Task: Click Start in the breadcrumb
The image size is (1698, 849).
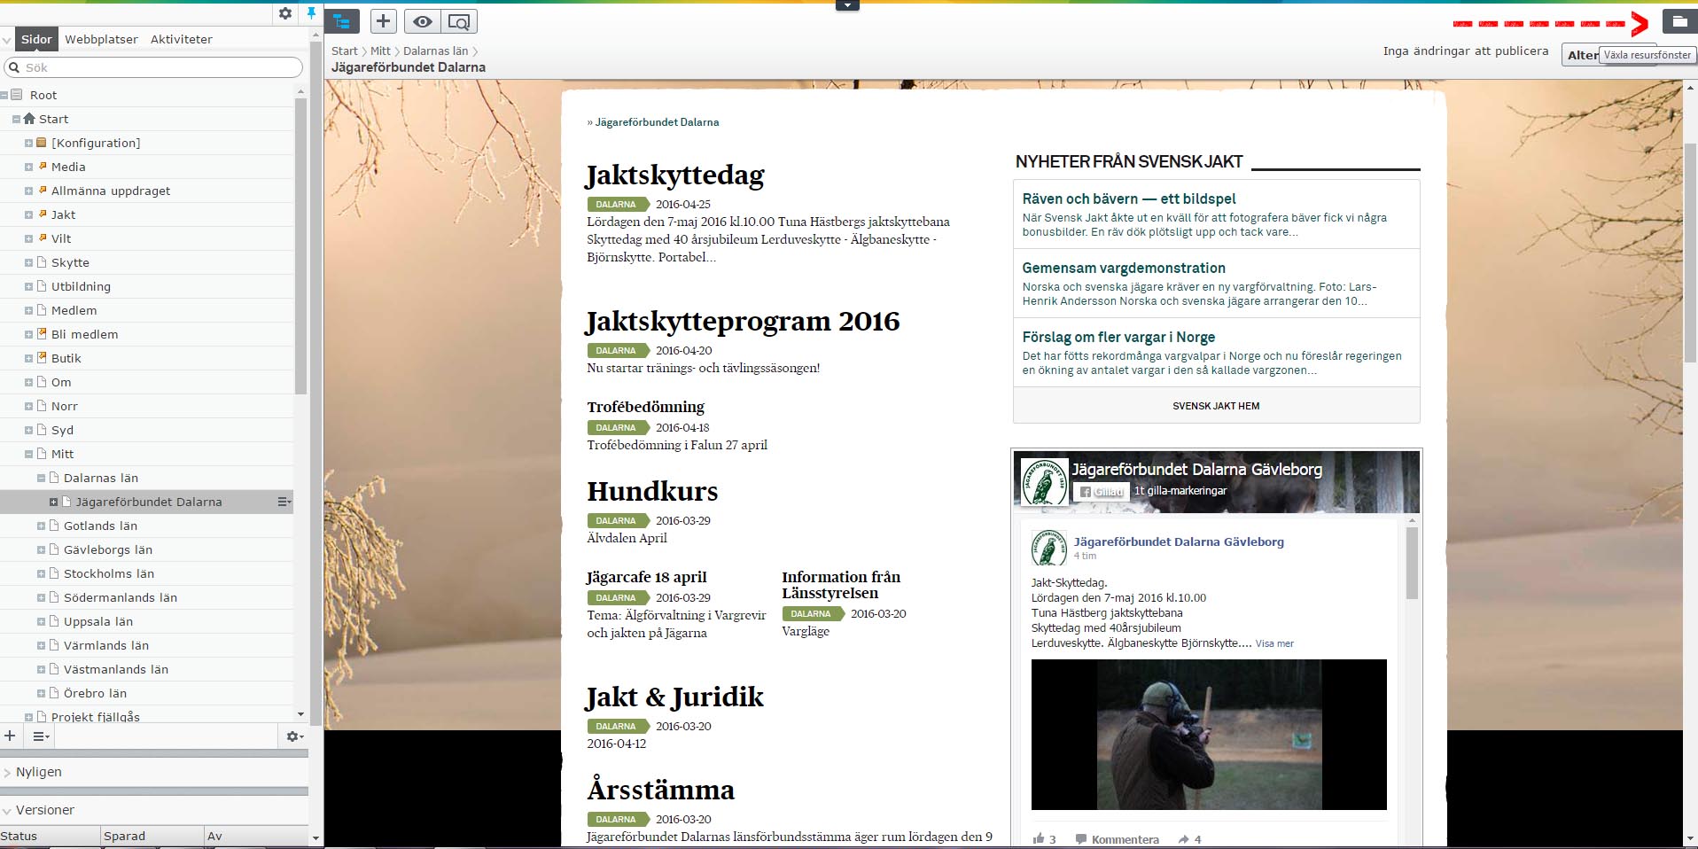Action: click(x=345, y=51)
